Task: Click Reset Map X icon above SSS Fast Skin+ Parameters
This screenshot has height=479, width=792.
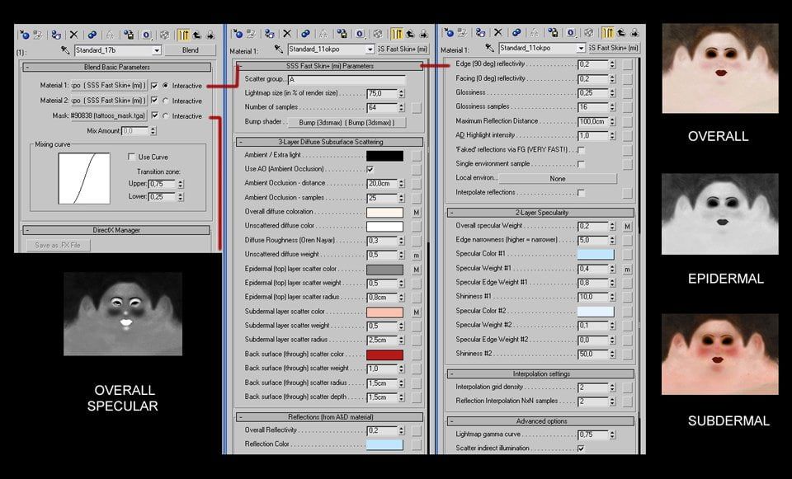Action: point(287,34)
